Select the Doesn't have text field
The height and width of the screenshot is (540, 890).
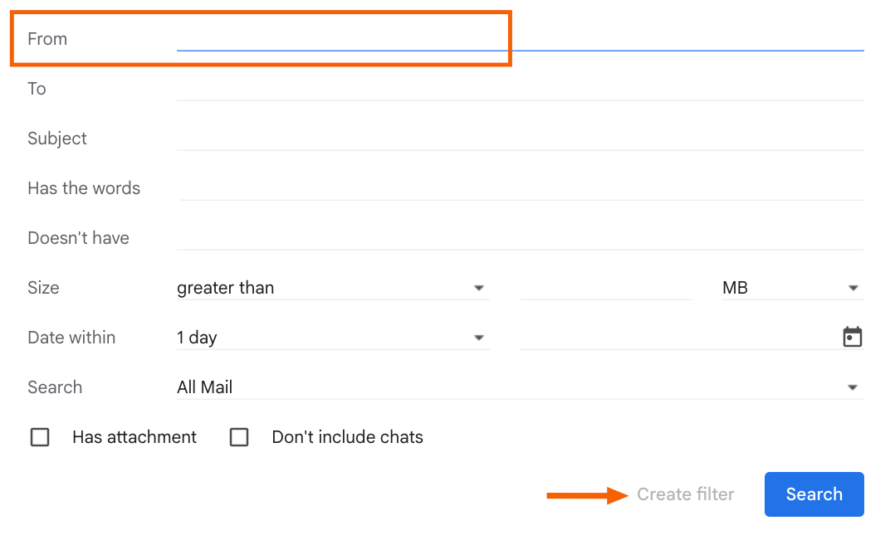pos(520,238)
